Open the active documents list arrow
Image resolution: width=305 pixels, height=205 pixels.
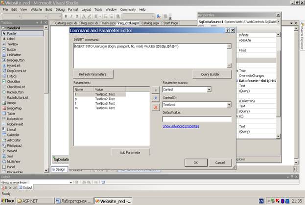(291, 23)
